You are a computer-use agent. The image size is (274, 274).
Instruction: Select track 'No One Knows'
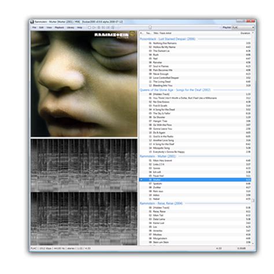195,102
